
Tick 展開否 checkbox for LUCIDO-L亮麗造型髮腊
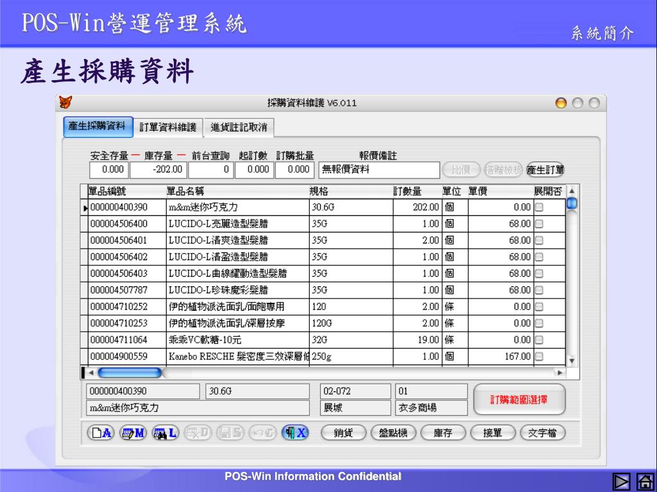[x=539, y=224]
